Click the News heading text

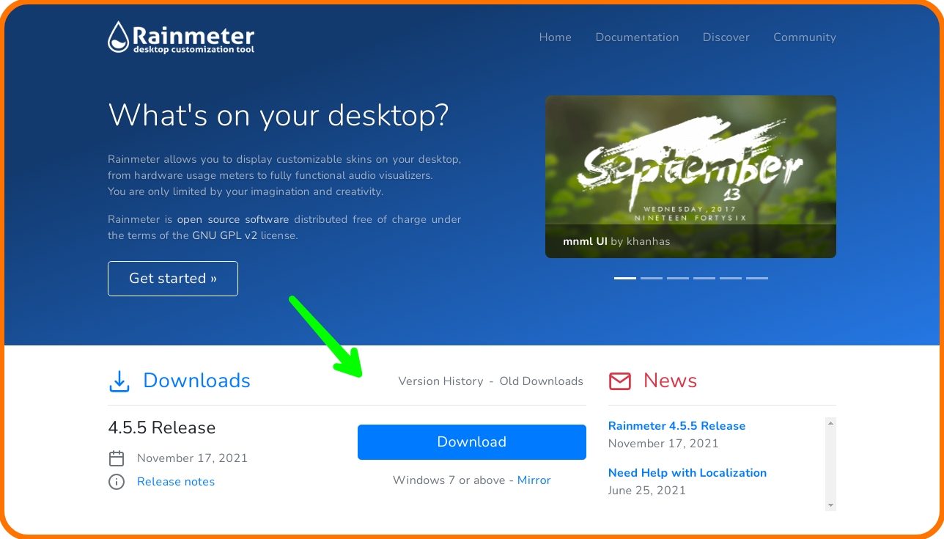click(x=670, y=381)
